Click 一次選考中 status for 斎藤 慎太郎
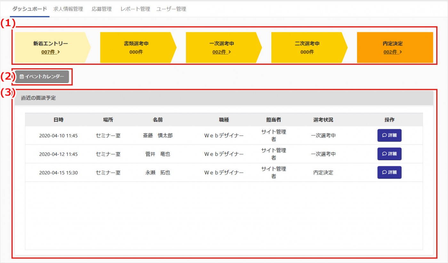 pos(323,136)
